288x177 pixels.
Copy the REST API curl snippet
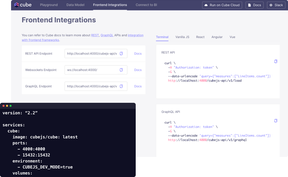tap(276, 61)
